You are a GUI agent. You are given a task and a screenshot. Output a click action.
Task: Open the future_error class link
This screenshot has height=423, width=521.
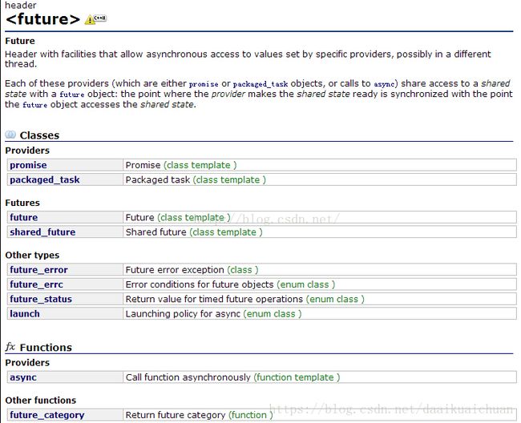(38, 270)
